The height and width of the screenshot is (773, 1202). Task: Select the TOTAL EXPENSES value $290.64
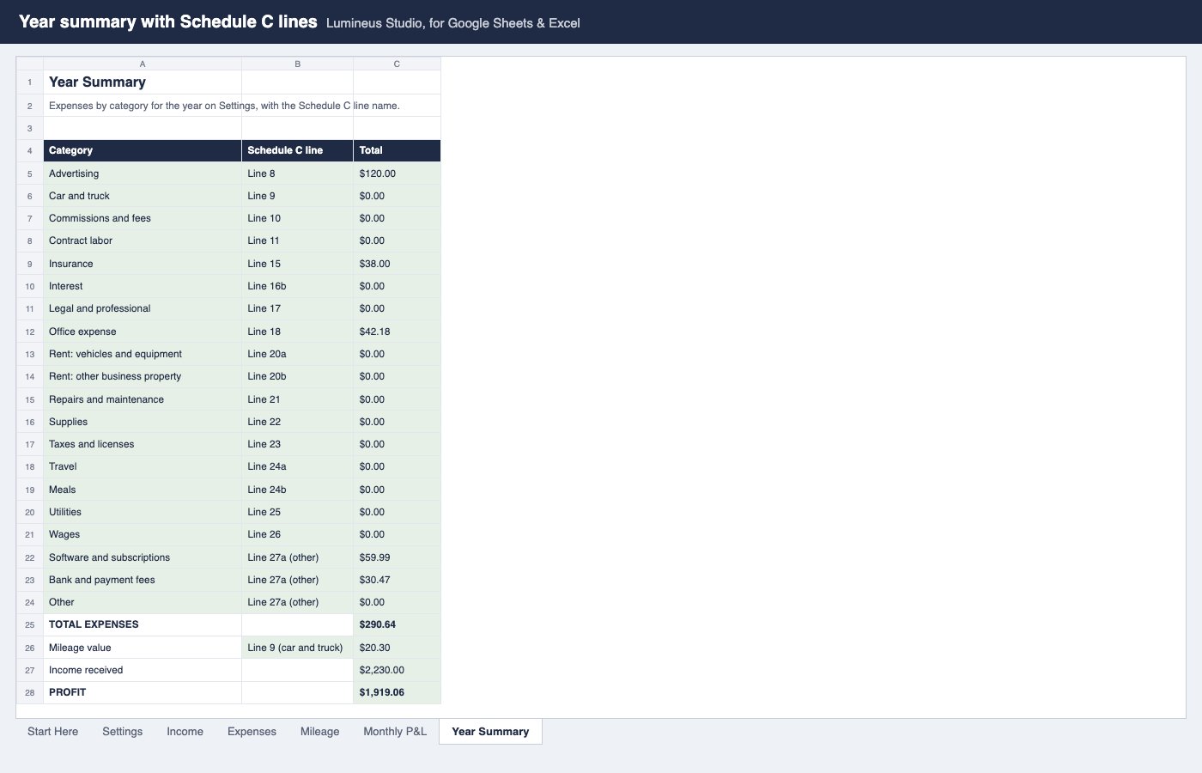(397, 624)
